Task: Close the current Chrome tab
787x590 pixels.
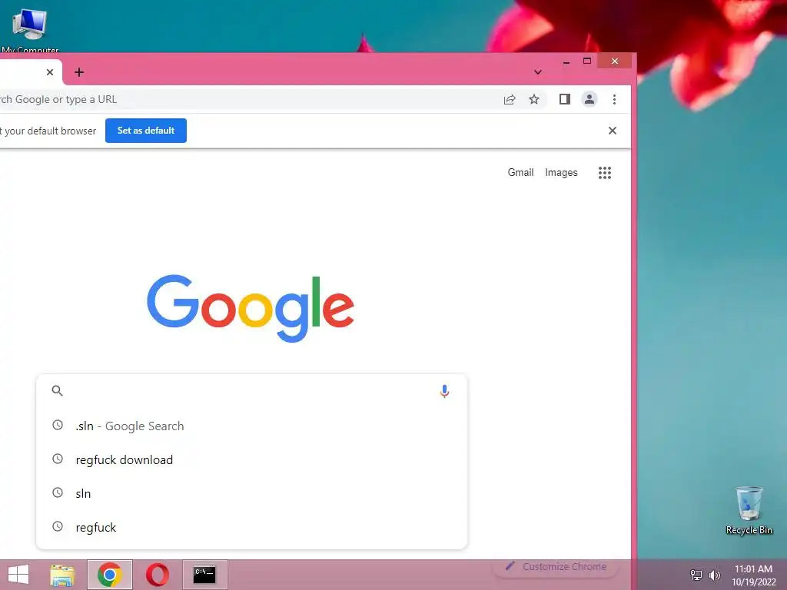Action: (50, 72)
